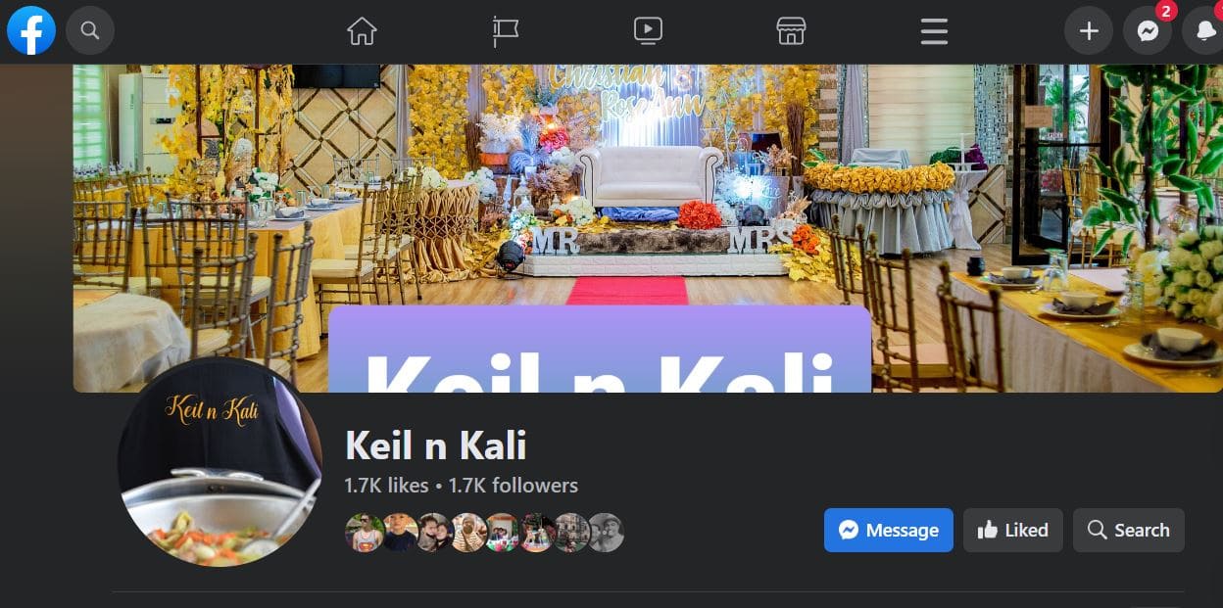
Task: Message the Keil n Kali page
Action: [x=889, y=530]
